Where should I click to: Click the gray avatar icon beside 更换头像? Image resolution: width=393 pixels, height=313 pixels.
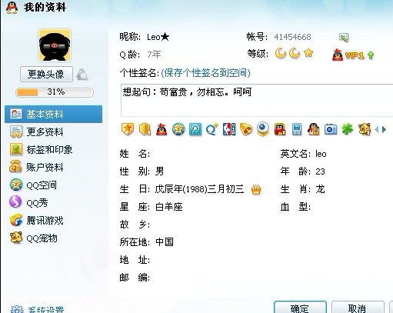click(82, 75)
